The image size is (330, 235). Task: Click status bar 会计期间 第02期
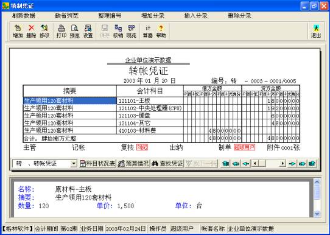(56, 228)
